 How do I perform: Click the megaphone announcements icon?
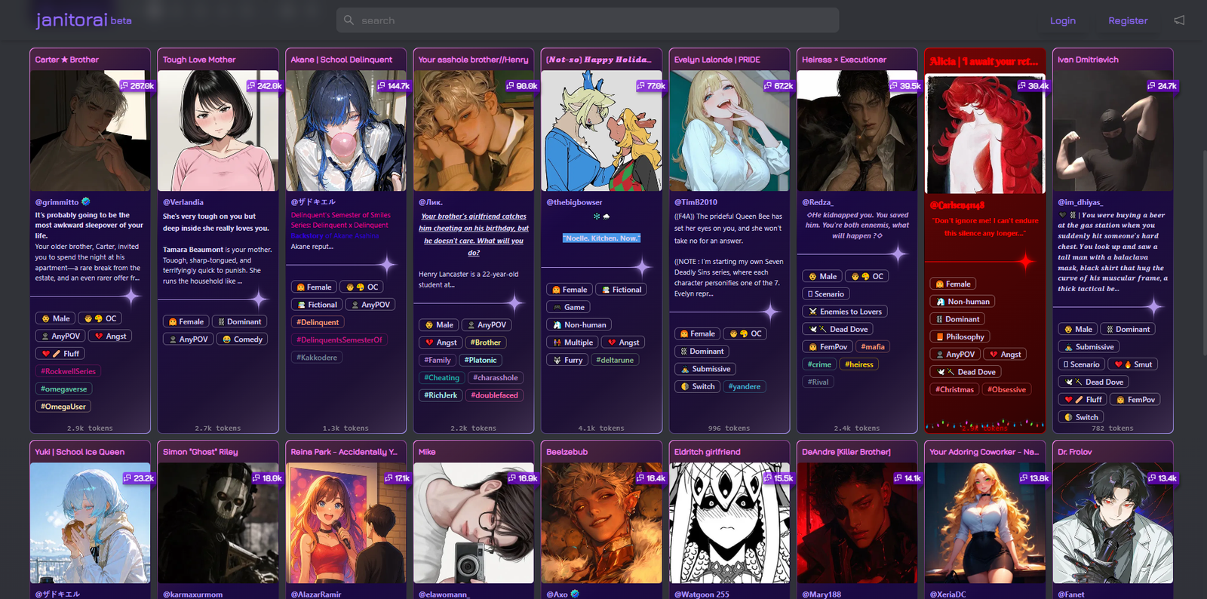(1179, 20)
